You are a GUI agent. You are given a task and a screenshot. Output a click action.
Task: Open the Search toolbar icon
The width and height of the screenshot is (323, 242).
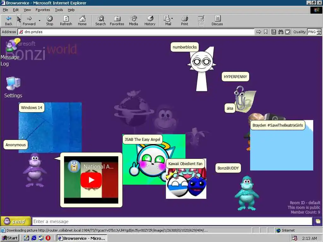click(101, 20)
